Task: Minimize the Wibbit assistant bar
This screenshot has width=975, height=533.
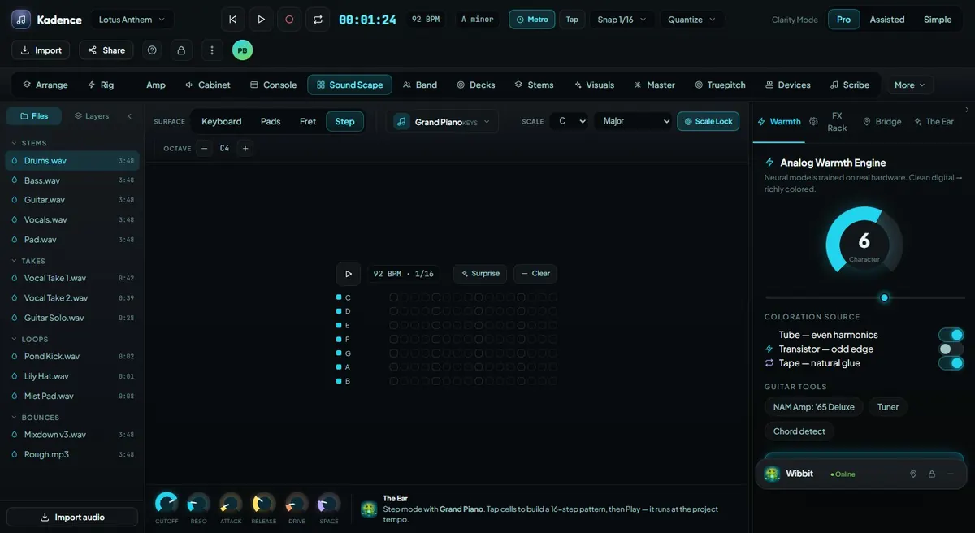Action: [951, 474]
